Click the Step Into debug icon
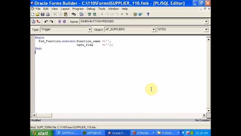The width and height of the screenshot is (241, 136). (x=107, y=14)
